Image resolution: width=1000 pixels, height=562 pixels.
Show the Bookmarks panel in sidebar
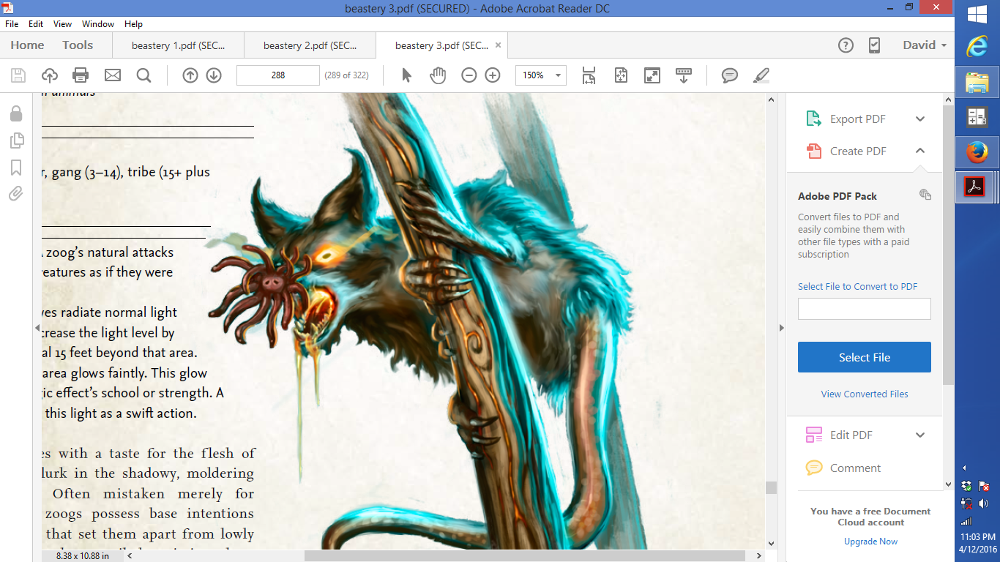tap(16, 168)
